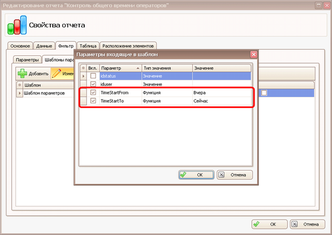Click the column chooser icon in dialog grid
The width and height of the screenshot is (332, 235).
click(83, 68)
